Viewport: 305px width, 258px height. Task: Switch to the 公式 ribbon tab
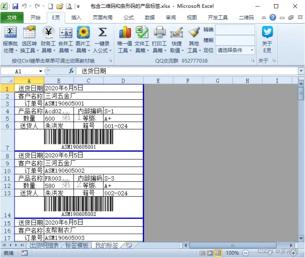coord(129,18)
